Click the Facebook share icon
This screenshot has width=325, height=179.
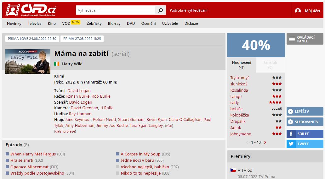(291, 134)
